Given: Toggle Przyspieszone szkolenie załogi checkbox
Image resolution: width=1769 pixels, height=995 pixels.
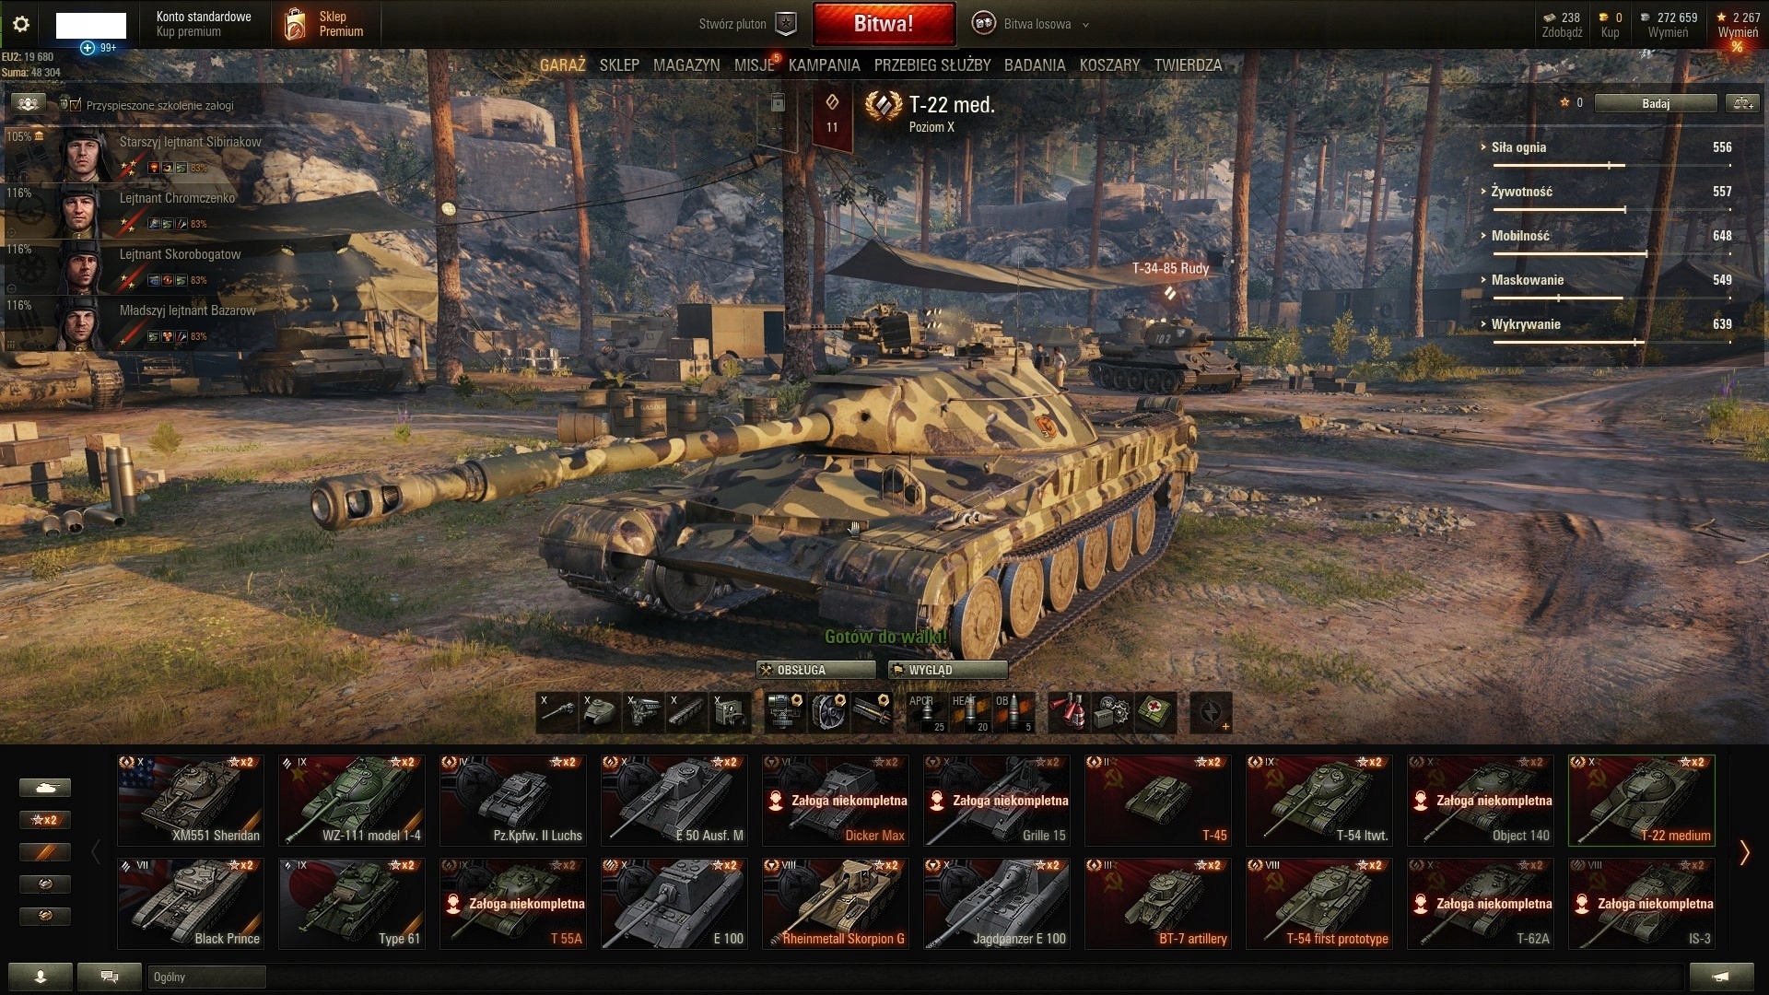Looking at the screenshot, I should pyautogui.click(x=76, y=105).
